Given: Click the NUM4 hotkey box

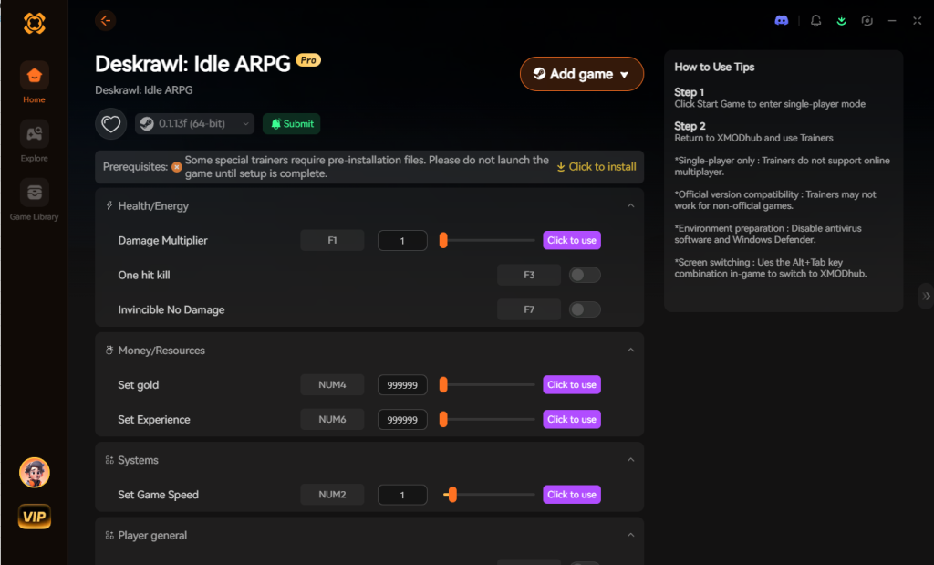Looking at the screenshot, I should point(332,384).
